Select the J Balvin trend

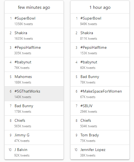(34, 152)
